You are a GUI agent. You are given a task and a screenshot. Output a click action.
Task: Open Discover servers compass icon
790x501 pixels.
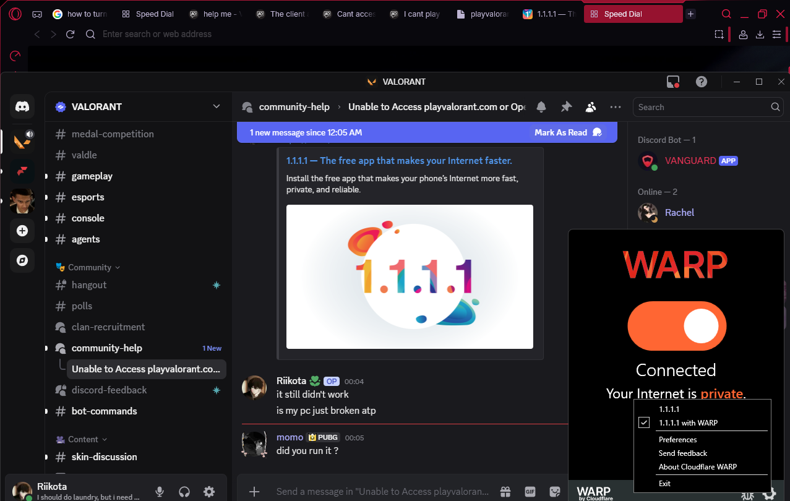click(22, 260)
